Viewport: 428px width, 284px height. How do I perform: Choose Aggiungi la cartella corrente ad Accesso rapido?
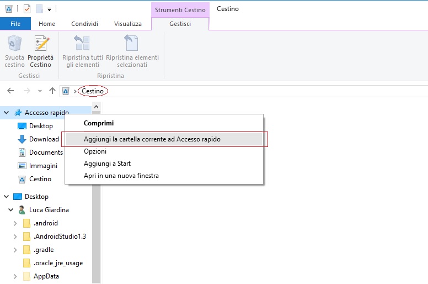[x=152, y=139]
